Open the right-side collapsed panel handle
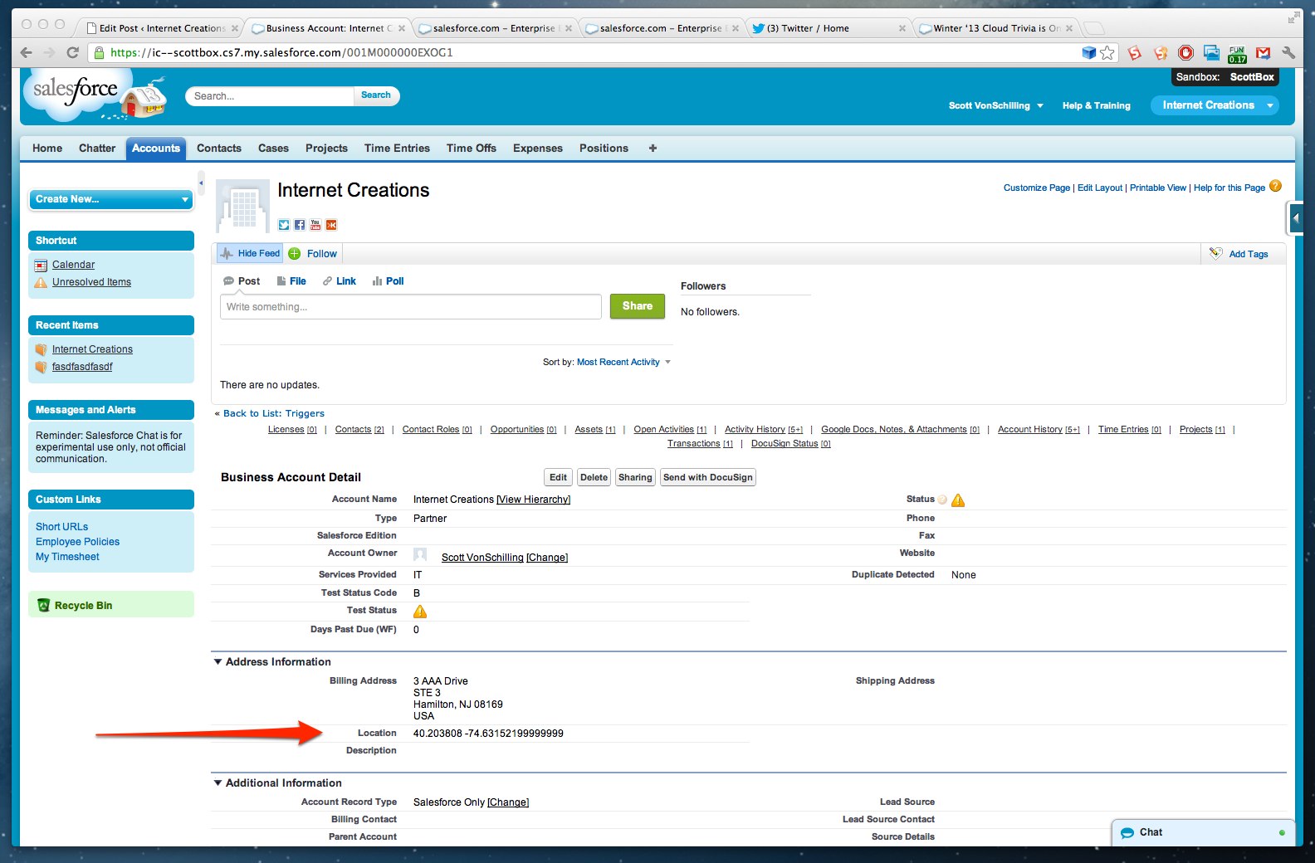Image resolution: width=1315 pixels, height=863 pixels. pos(1296,219)
